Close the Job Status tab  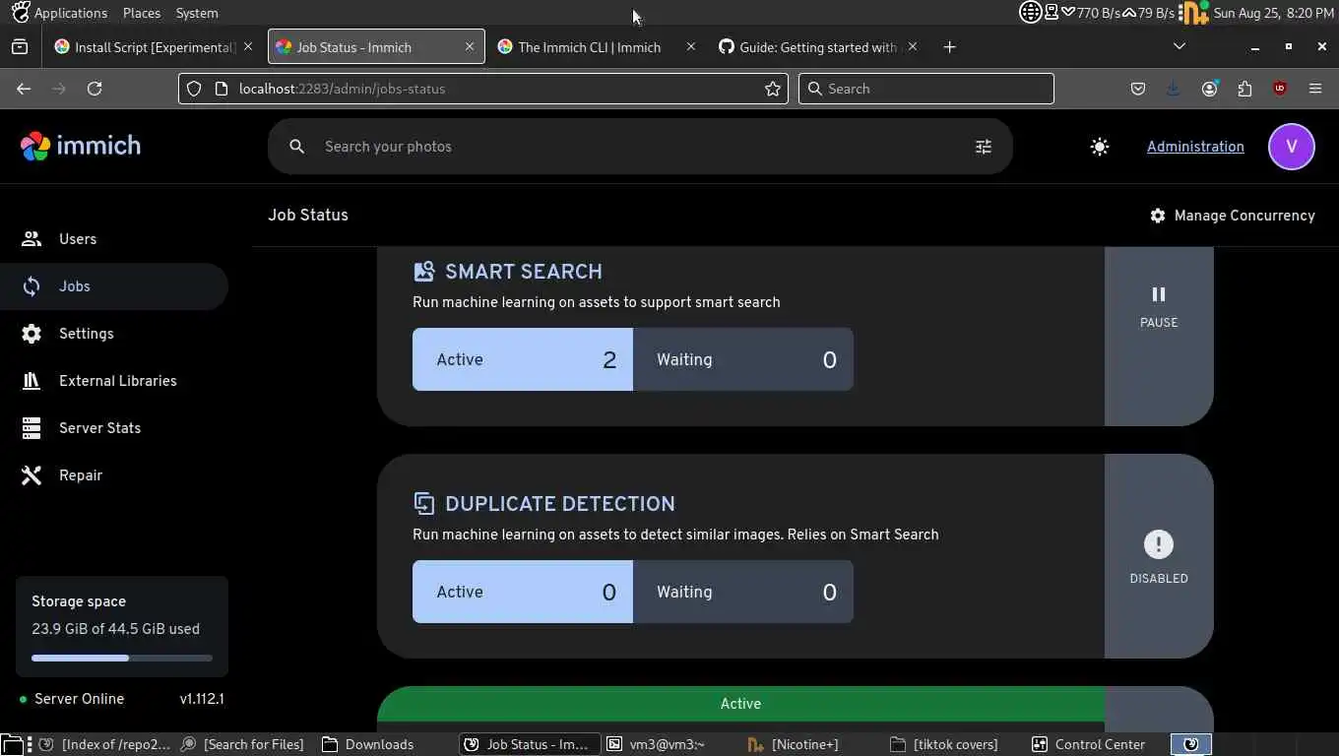click(x=469, y=47)
